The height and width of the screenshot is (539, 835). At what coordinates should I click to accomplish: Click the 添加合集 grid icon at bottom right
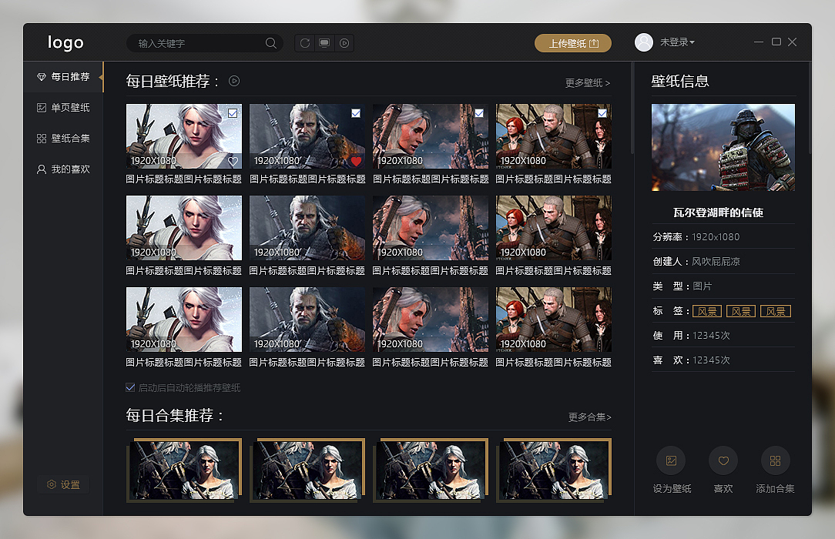pyautogui.click(x=776, y=460)
